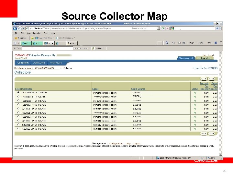233x175 pixels.
Task: Open the Edit menu
Action: pos(22,33)
